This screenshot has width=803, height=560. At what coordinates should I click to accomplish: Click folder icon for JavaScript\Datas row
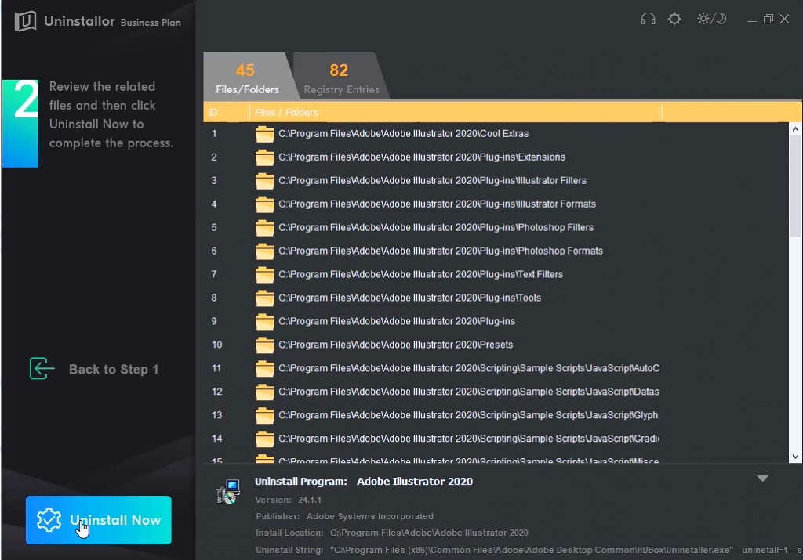265,392
